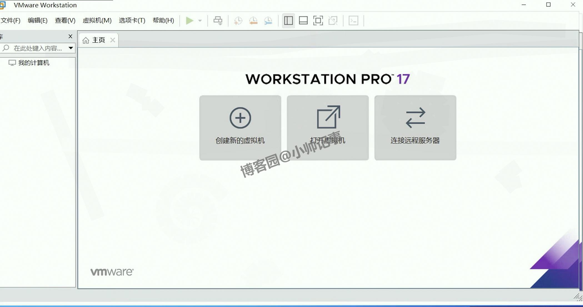Enter full screen mode
Image resolution: width=583 pixels, height=307 pixels.
click(x=318, y=20)
